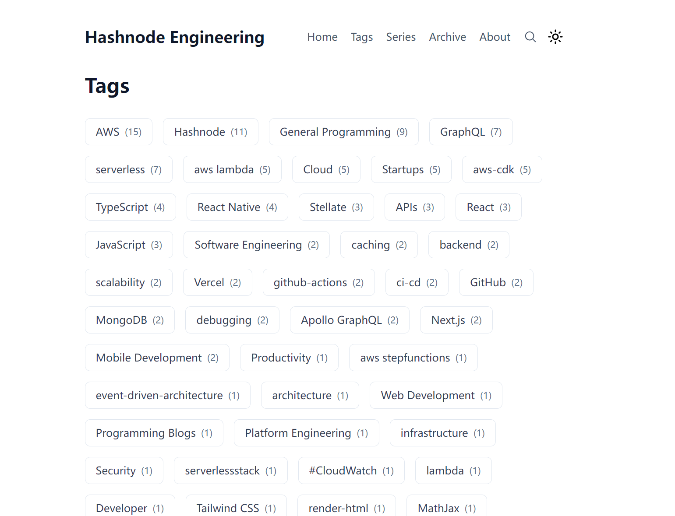Open General Programming (9) tag

click(344, 132)
